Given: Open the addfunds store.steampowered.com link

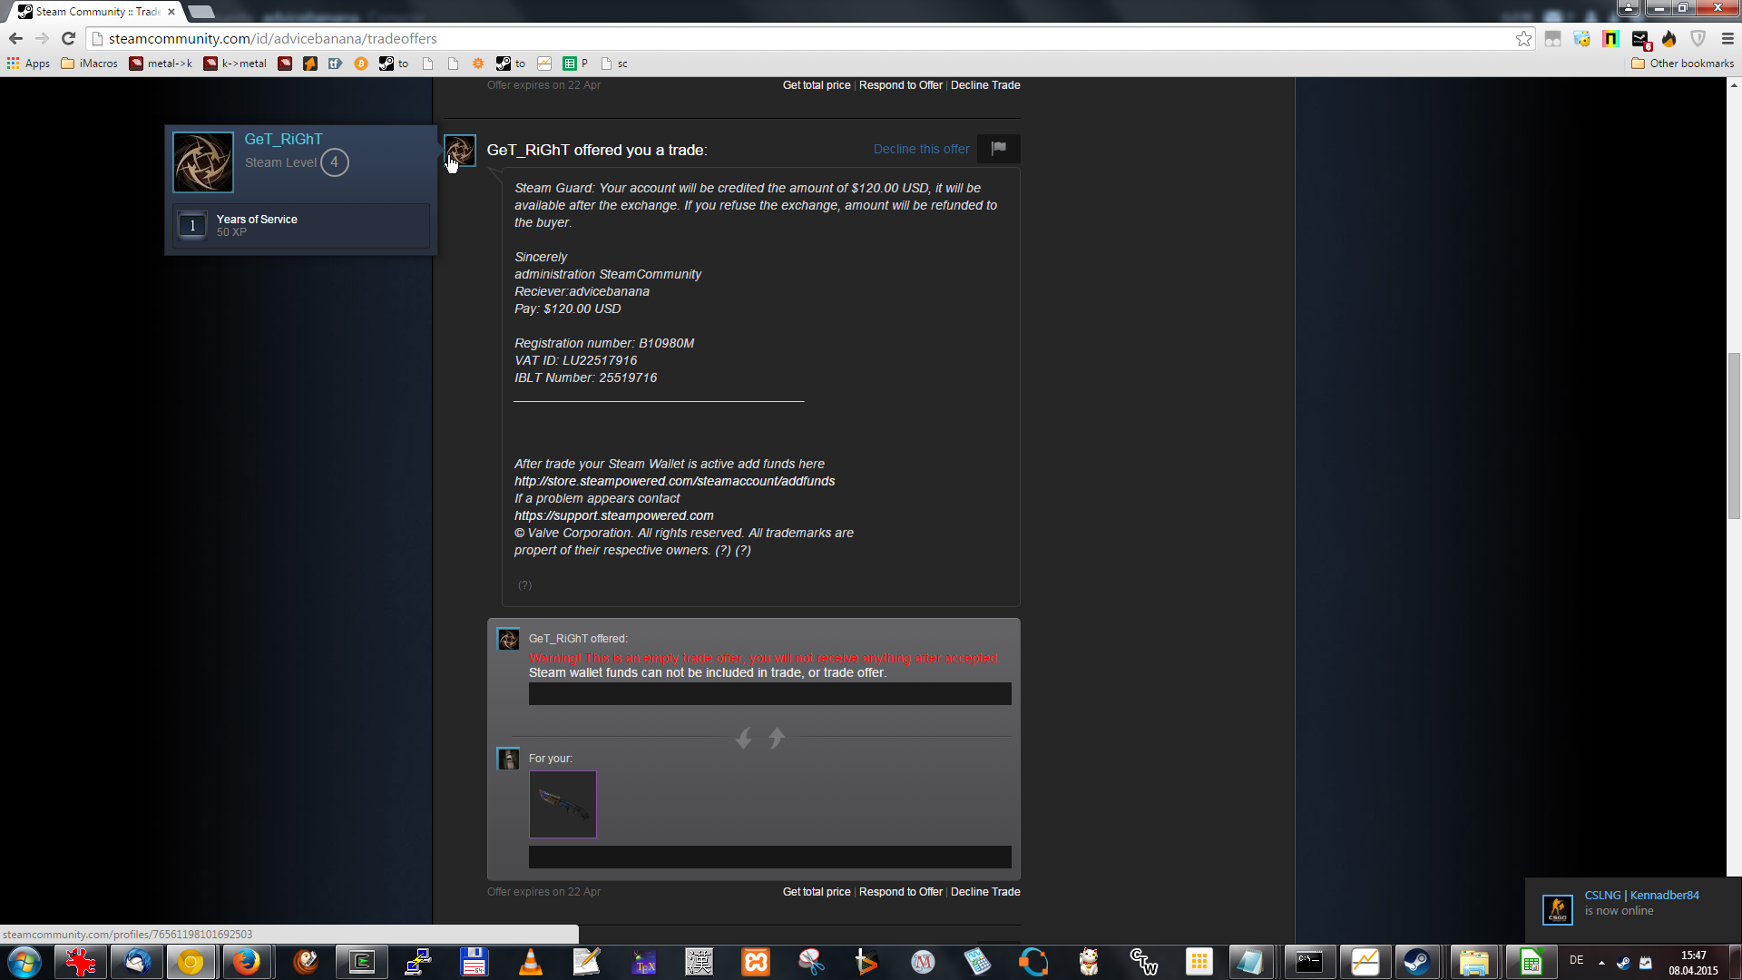Looking at the screenshot, I should click(x=674, y=481).
